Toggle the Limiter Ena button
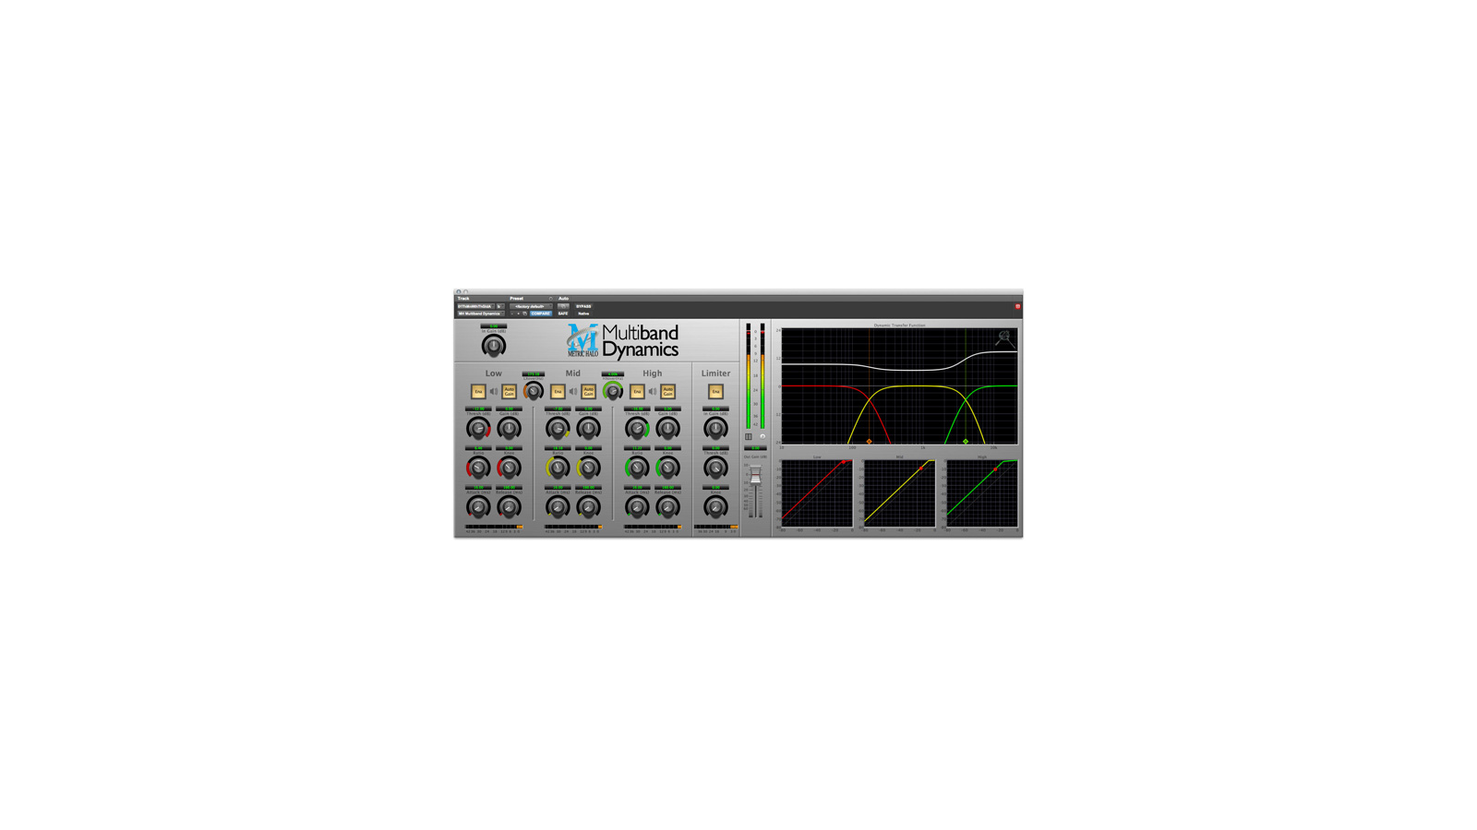 [x=715, y=392]
